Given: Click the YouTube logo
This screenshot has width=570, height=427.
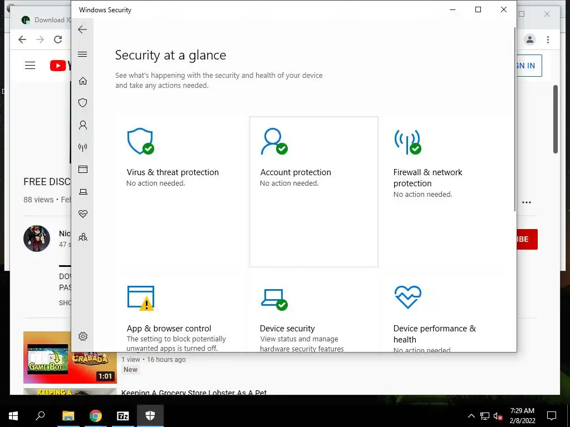Looking at the screenshot, I should tap(60, 66).
